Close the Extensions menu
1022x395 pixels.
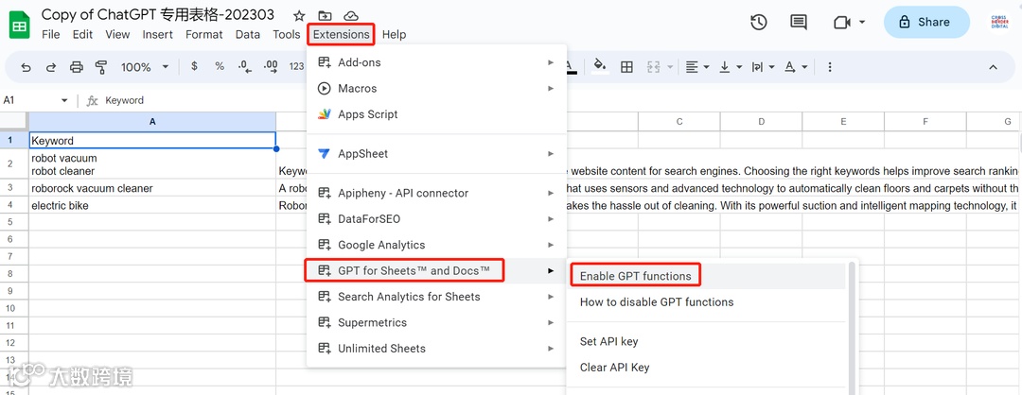click(x=341, y=34)
